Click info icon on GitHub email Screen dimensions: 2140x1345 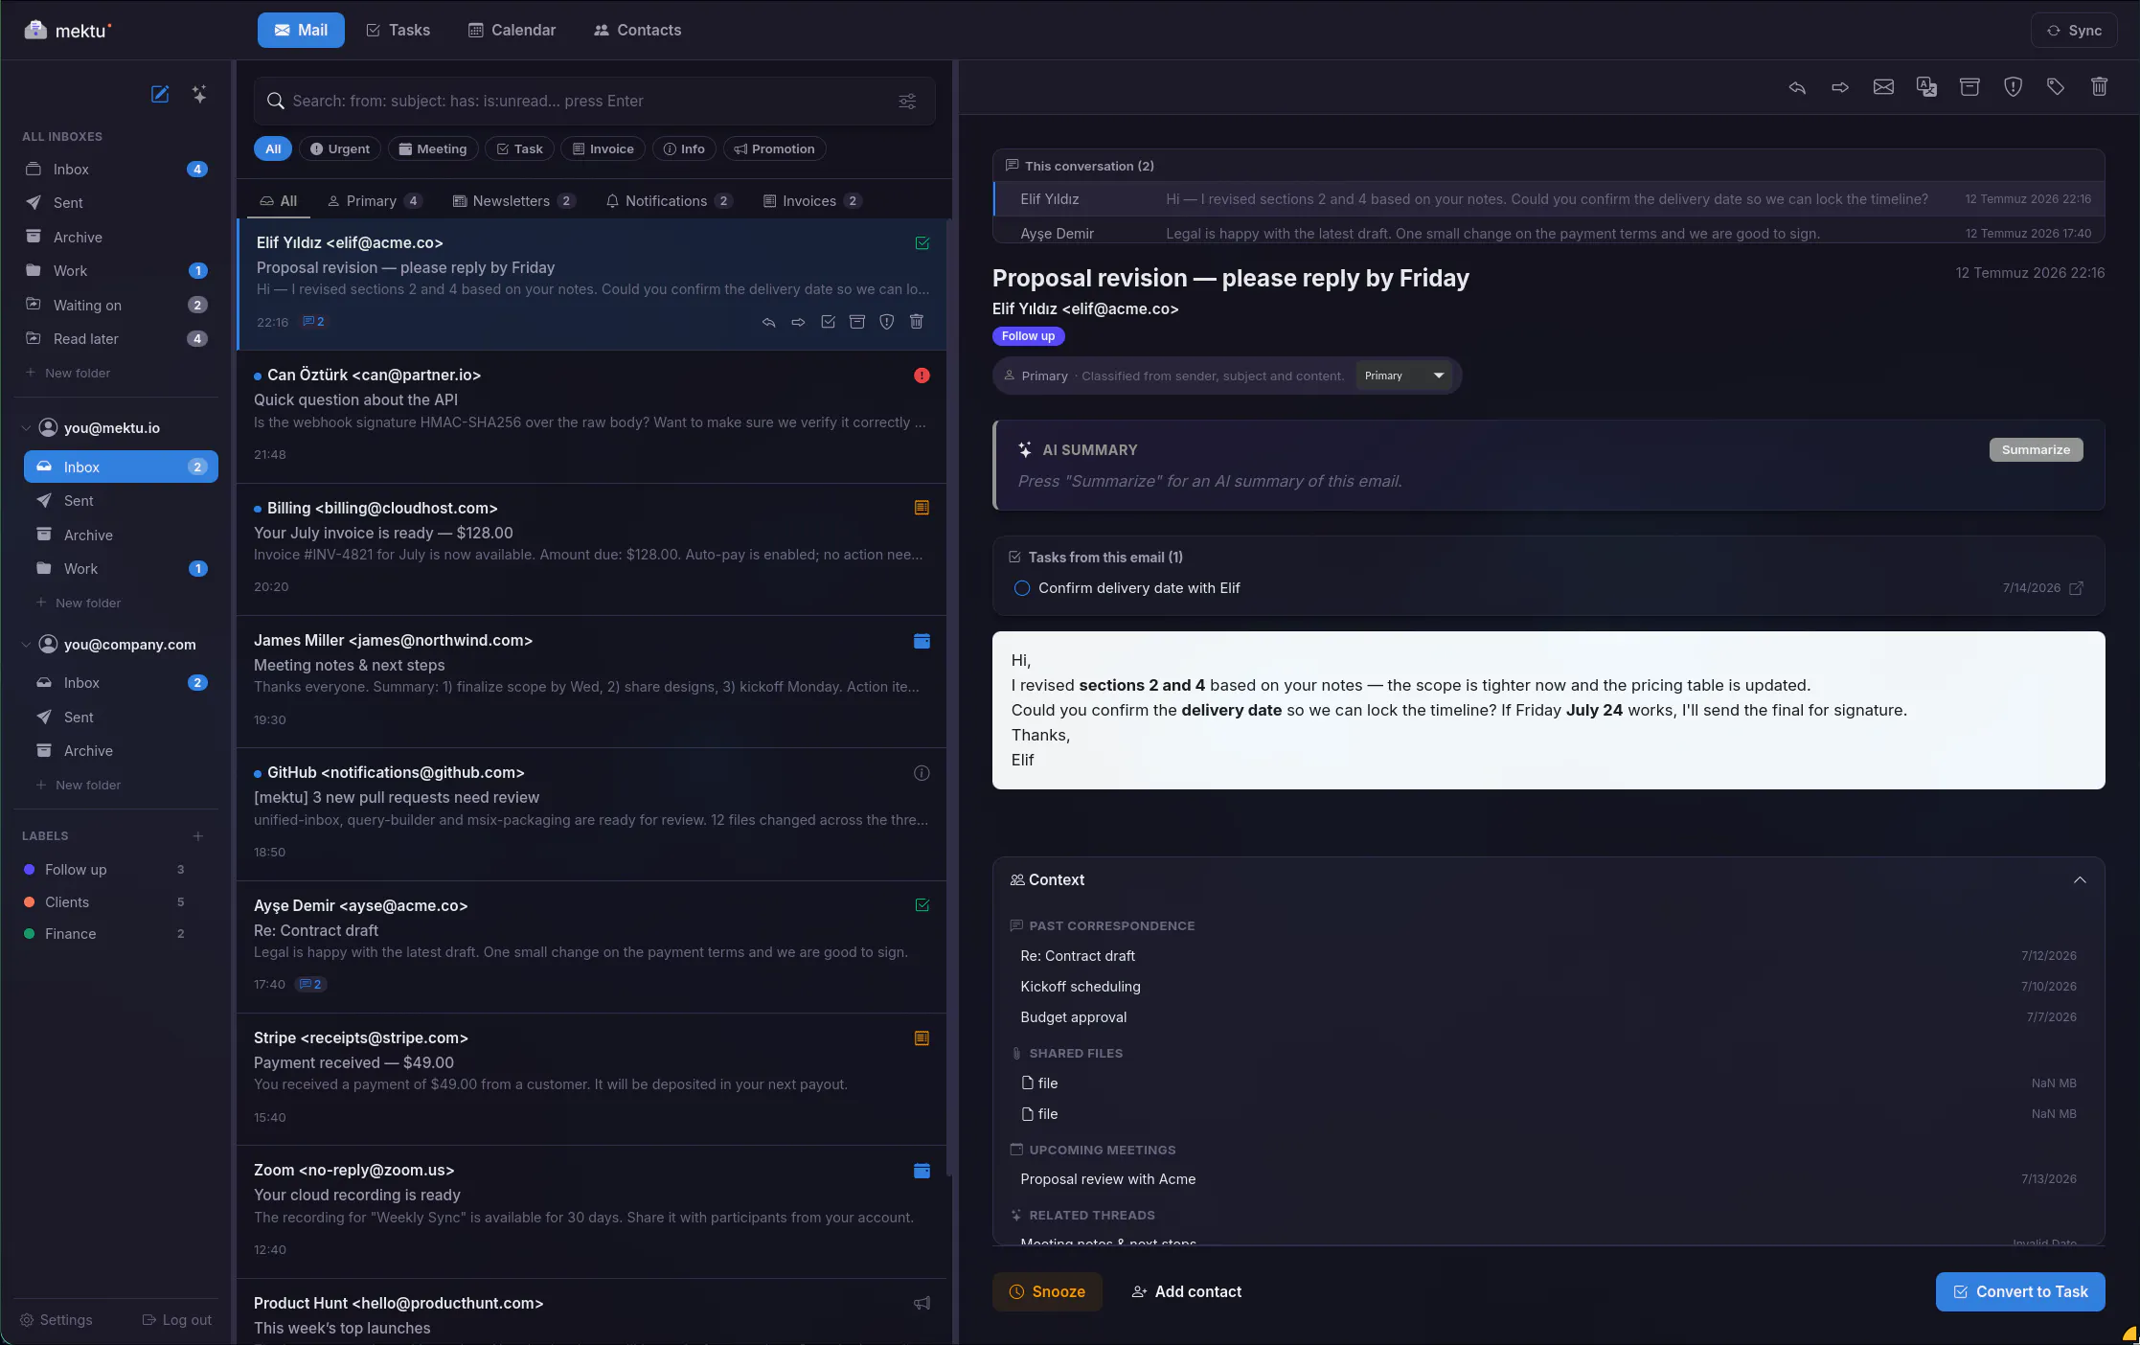(x=922, y=773)
